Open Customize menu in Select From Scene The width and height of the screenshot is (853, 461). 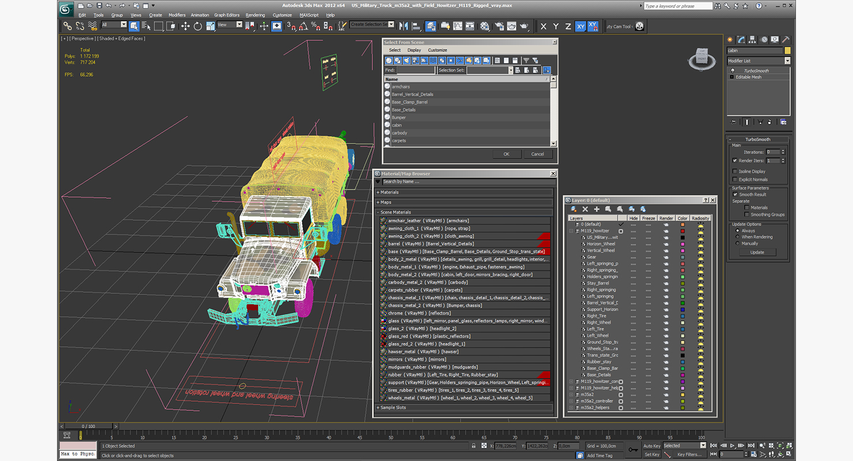click(437, 50)
